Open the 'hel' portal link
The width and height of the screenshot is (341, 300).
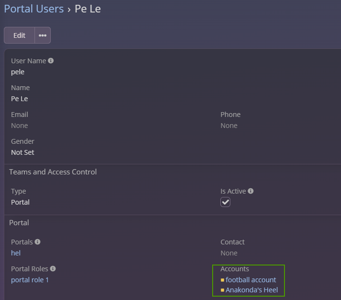coord(16,253)
